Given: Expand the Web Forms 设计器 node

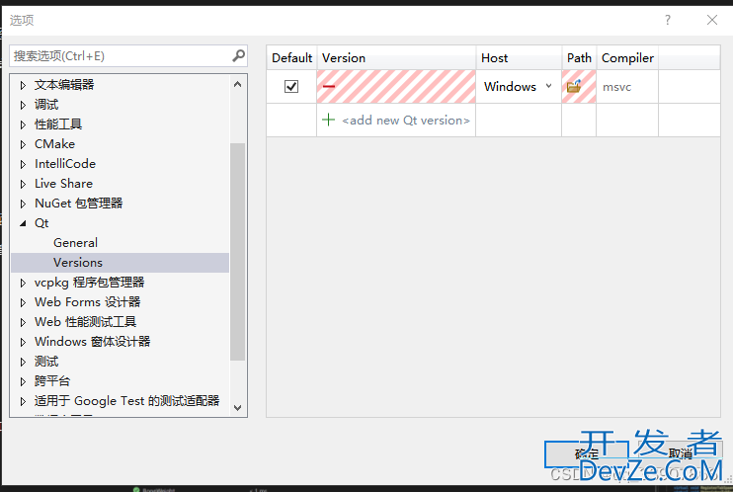Looking at the screenshot, I should [x=23, y=302].
